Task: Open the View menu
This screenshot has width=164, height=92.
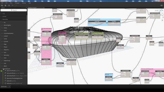Action: [x=11, y=3]
